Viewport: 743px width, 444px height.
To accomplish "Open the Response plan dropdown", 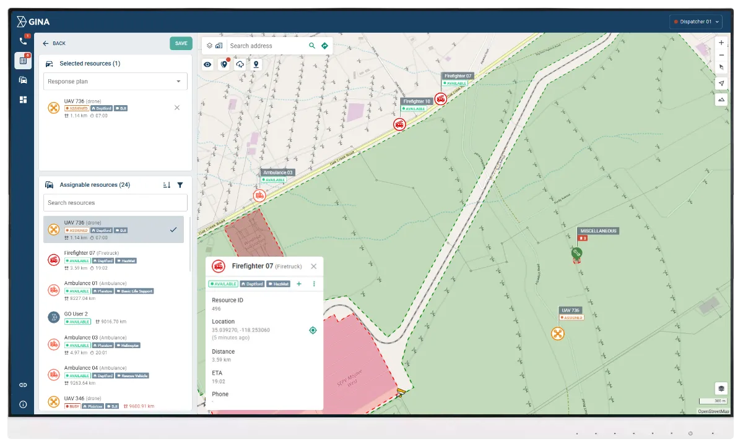I will (x=115, y=81).
